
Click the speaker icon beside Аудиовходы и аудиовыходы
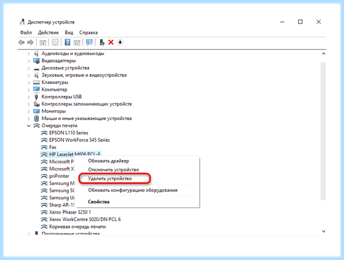coord(36,53)
